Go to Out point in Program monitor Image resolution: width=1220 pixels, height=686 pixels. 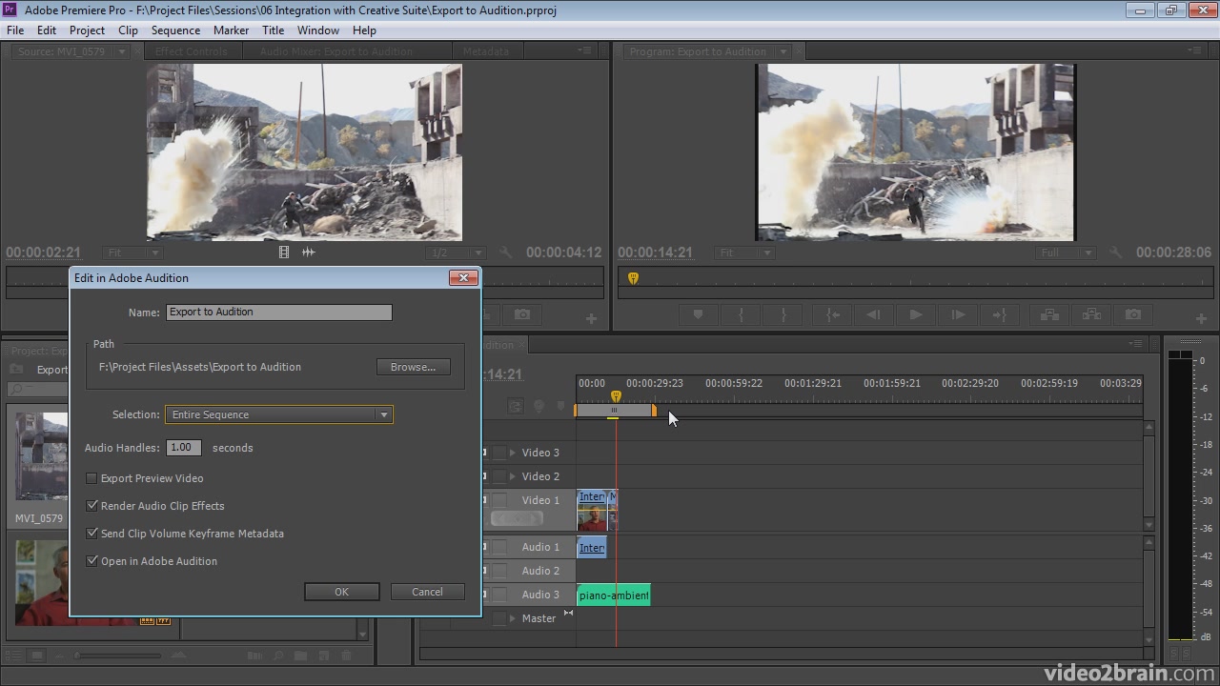[1000, 314]
